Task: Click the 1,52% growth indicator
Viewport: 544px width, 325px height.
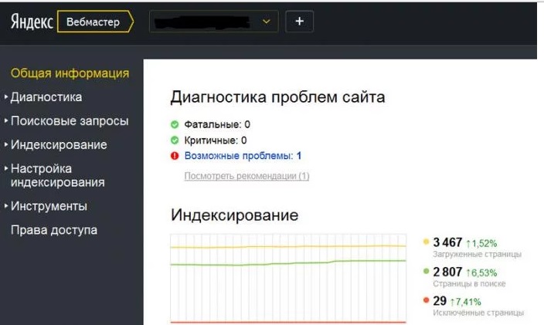Action: (x=481, y=244)
